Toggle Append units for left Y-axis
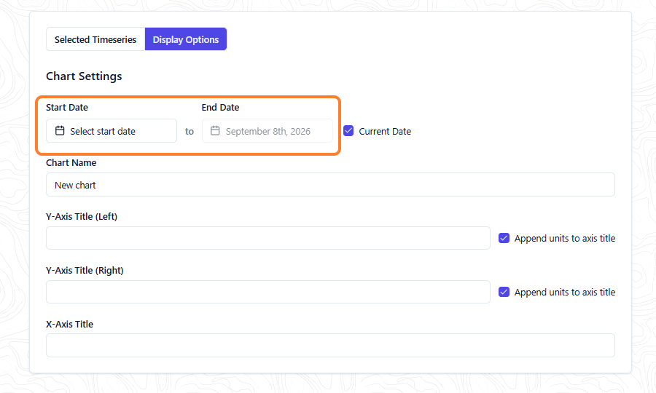Image resolution: width=656 pixels, height=393 pixels. click(504, 238)
